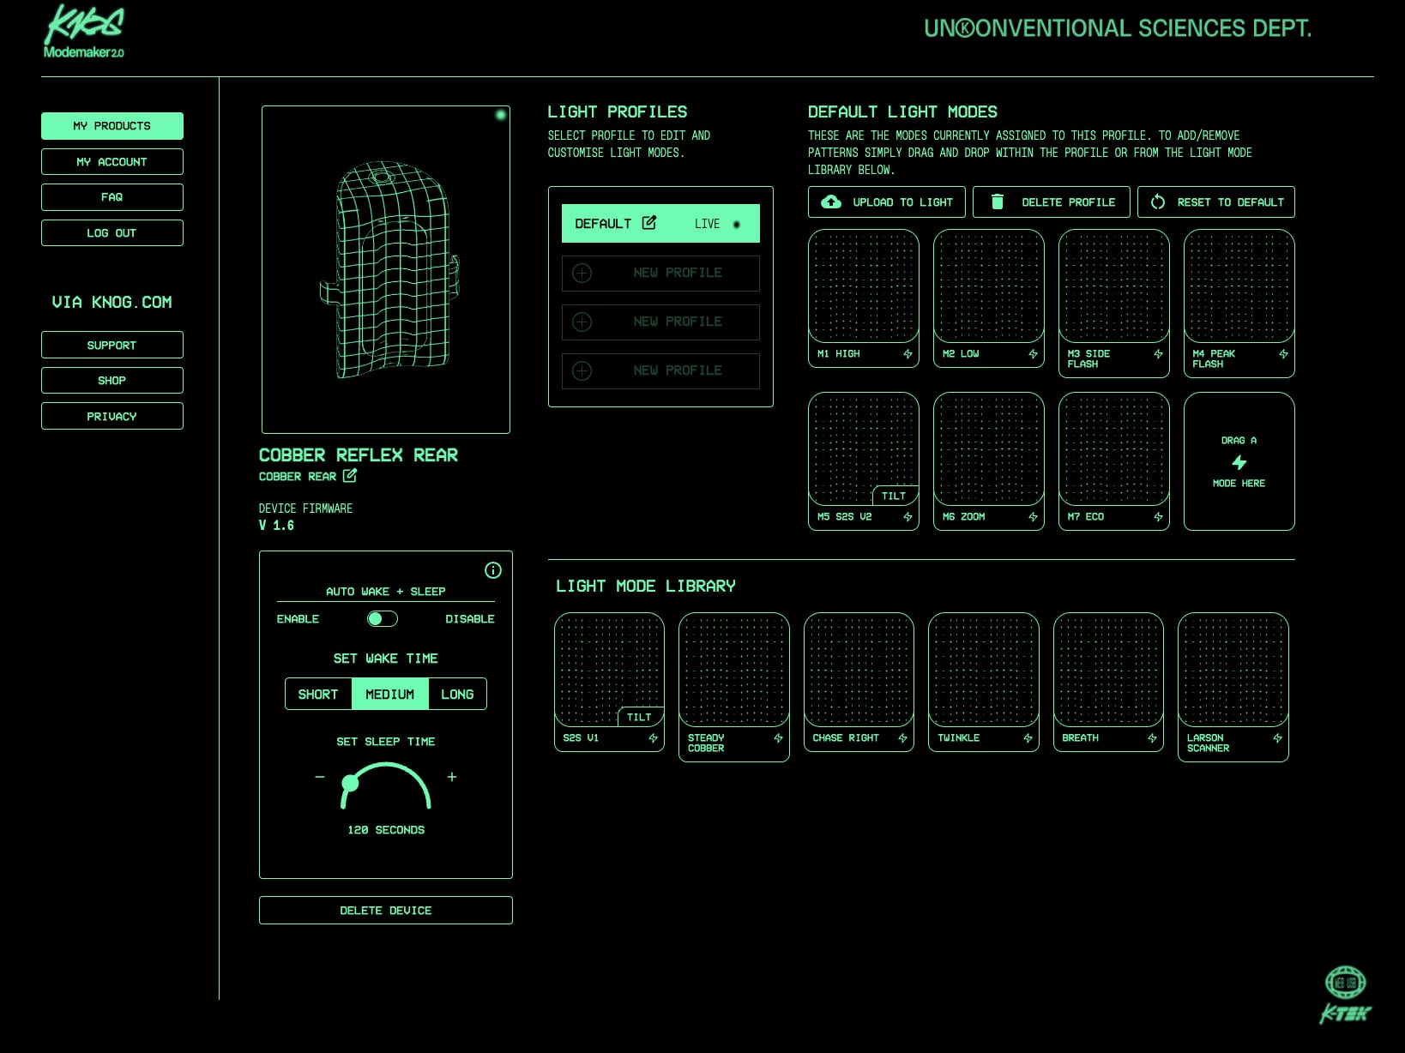Click UPLOAD TO LIGHT button

(887, 202)
